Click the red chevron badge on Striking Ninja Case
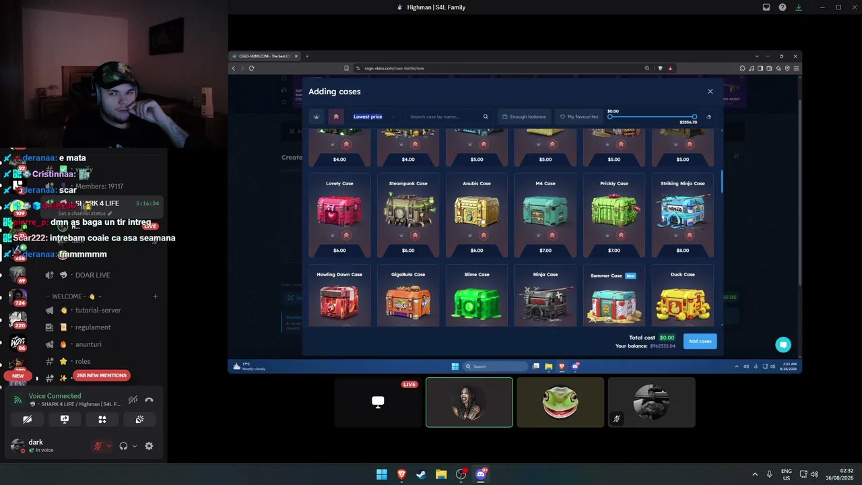This screenshot has height=485, width=862. pyautogui.click(x=690, y=235)
